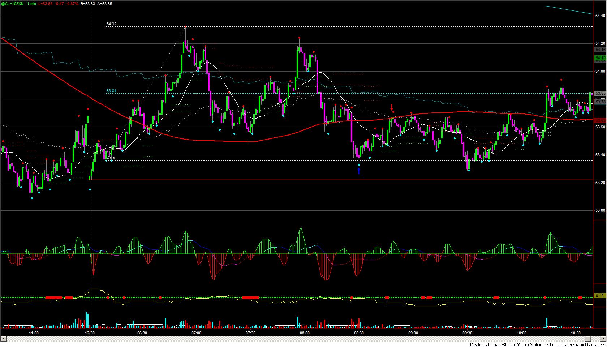The width and height of the screenshot is (607, 347).
Task: Click the @CL=103XN 1 min symbol label
Action: coord(18,4)
